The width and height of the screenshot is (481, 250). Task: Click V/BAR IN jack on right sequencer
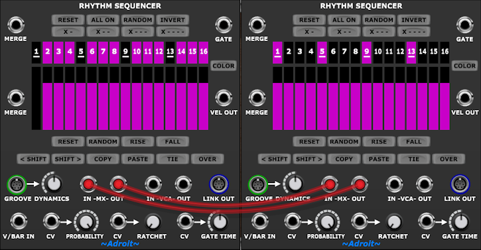click(x=260, y=221)
